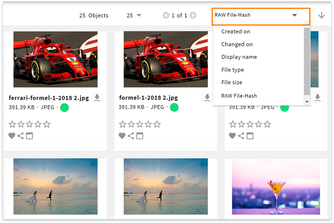The image size is (334, 223).
Task: Rate ferrari-formel-1-2018 2.jpg two stars
Action: click(x=21, y=124)
